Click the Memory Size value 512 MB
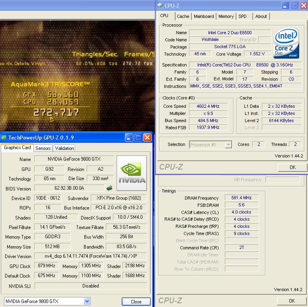Image resolution: width=308 pixels, height=307 pixels. [x=52, y=246]
